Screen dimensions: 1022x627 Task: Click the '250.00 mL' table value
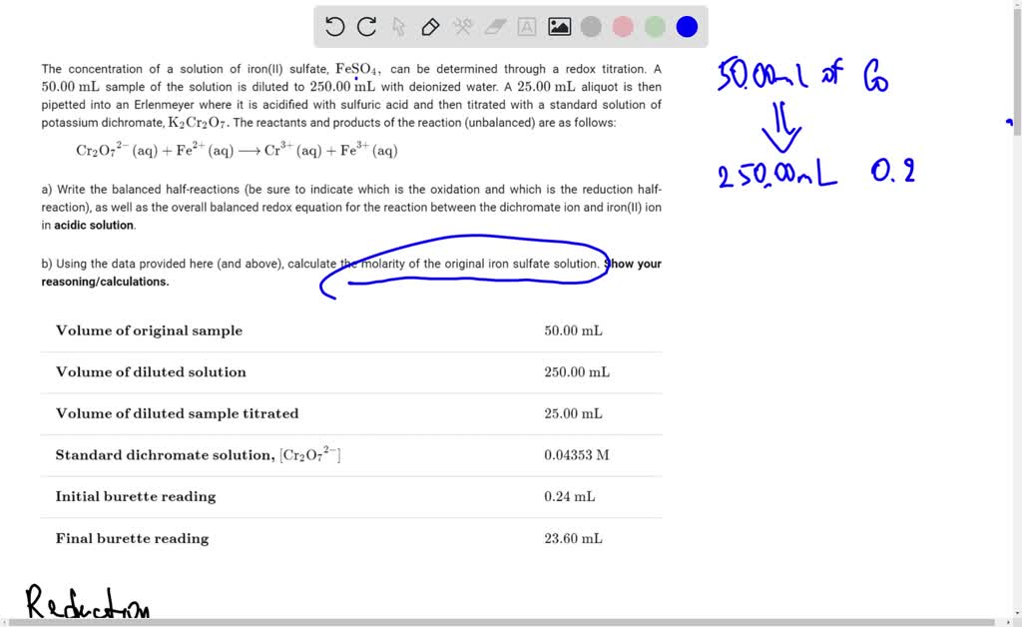point(577,372)
